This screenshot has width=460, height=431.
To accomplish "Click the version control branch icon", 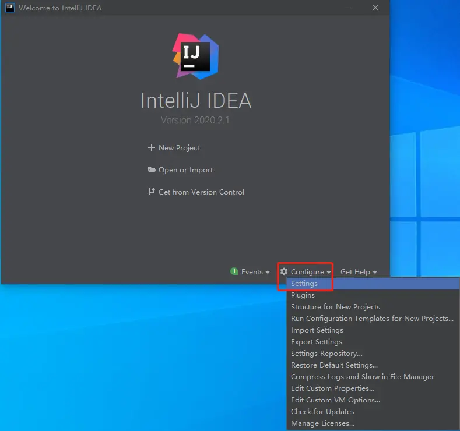I will (x=152, y=192).
